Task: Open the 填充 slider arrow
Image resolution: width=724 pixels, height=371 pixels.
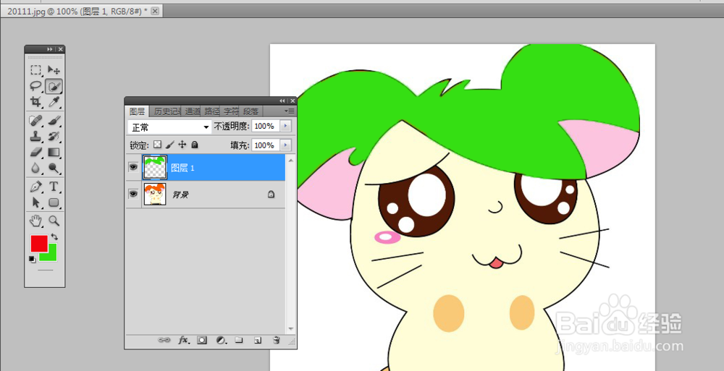Action: [x=286, y=145]
